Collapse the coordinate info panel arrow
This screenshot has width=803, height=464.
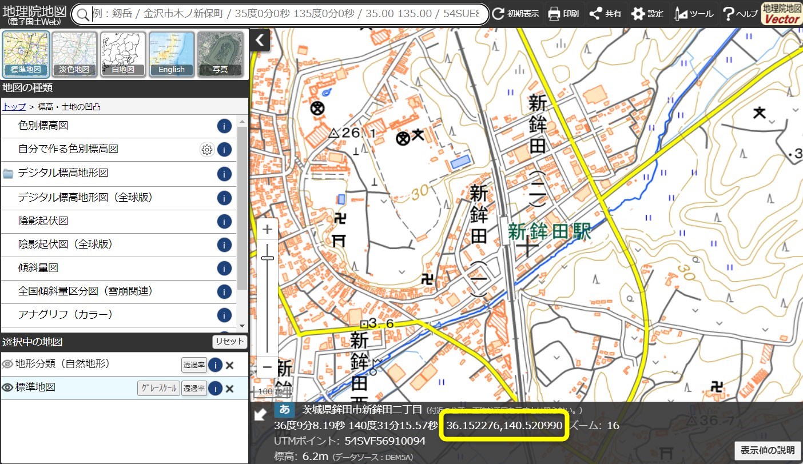point(260,415)
